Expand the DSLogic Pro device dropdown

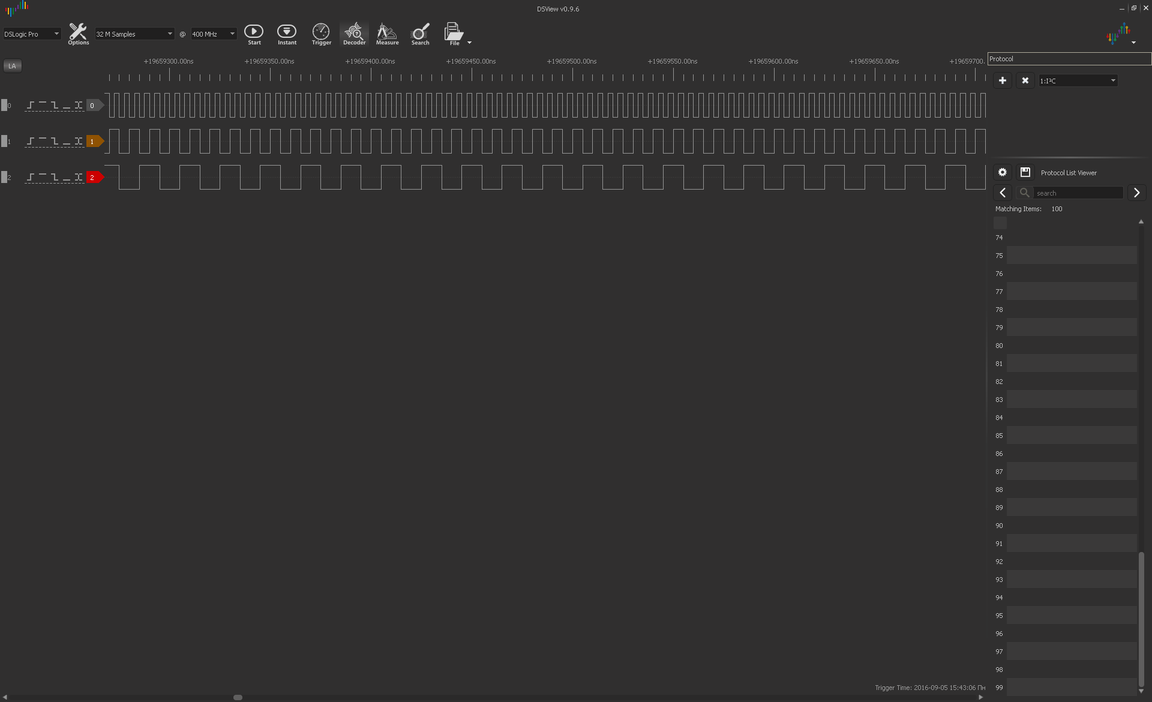coord(32,34)
